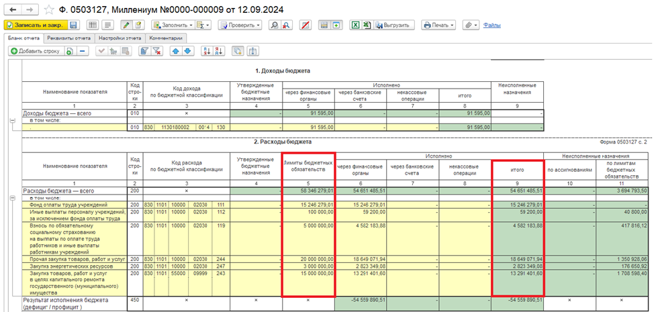Open the Заполнить dropdown
This screenshot has width=654, height=312.
173,25
